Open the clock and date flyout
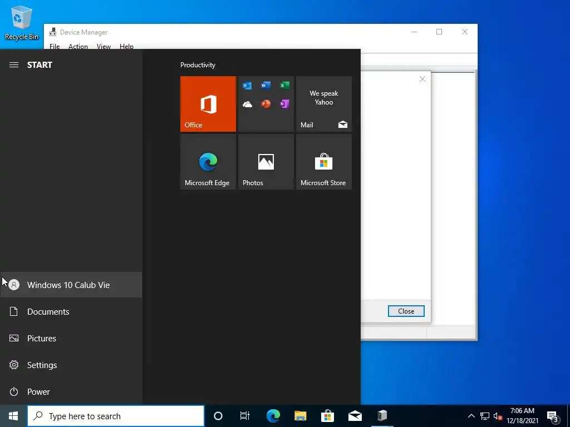Screen dimensions: 570x427 [522, 416]
